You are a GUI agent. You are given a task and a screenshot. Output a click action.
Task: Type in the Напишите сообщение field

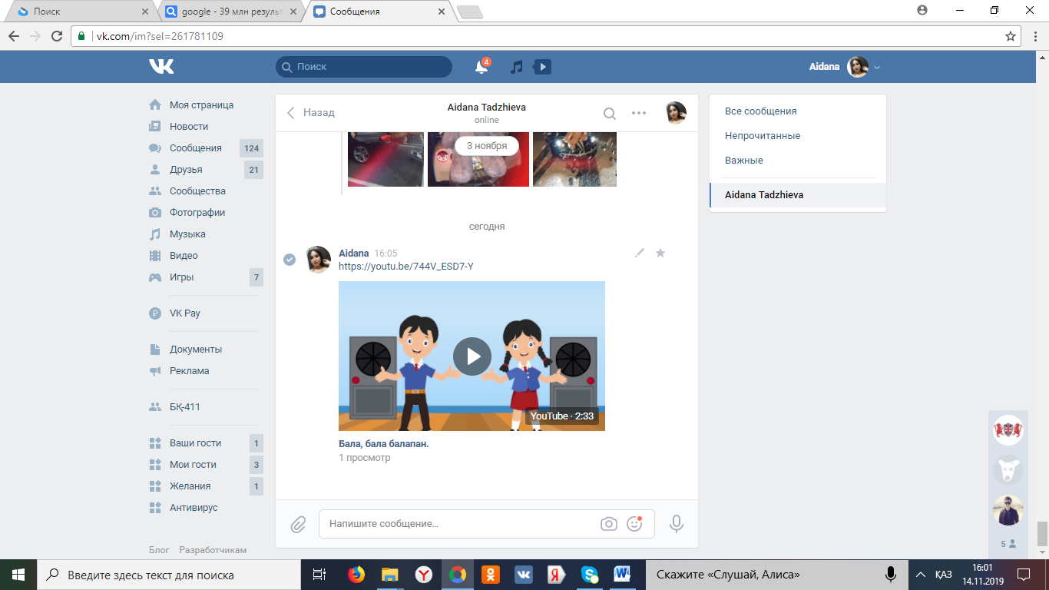pyautogui.click(x=487, y=524)
